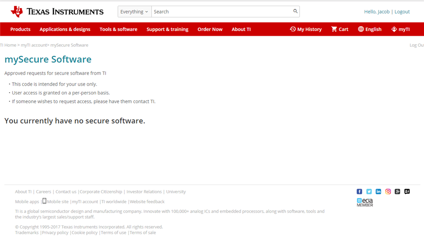Click 'User access is granted on a per-person basis.'
Image resolution: width=424 pixels, height=238 pixels.
[x=61, y=93]
